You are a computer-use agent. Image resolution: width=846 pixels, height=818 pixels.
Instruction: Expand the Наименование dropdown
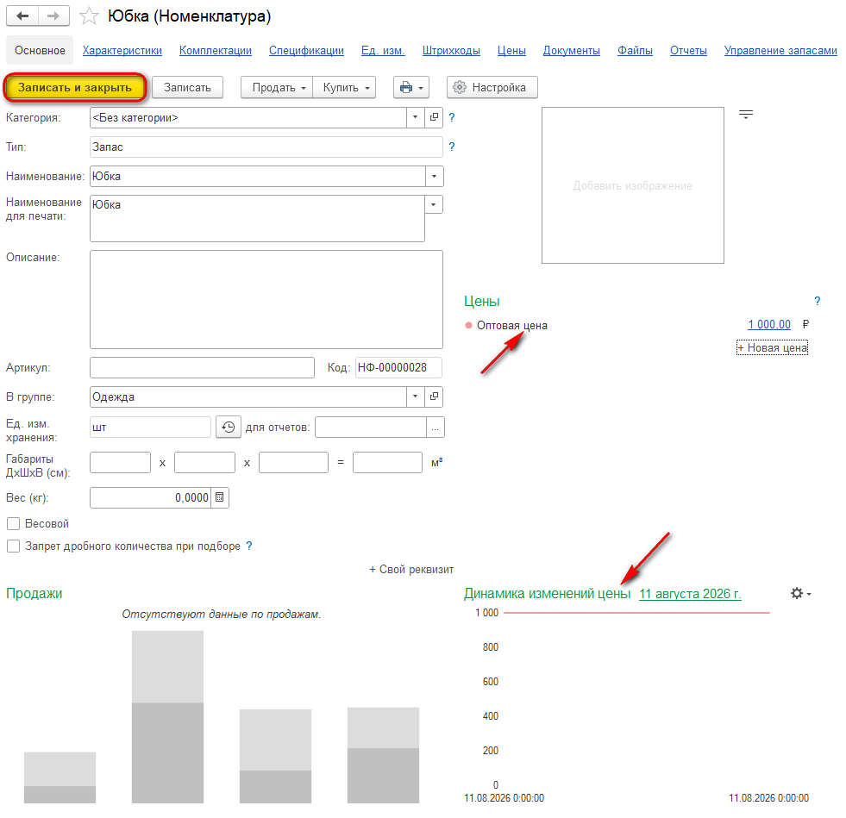point(434,177)
